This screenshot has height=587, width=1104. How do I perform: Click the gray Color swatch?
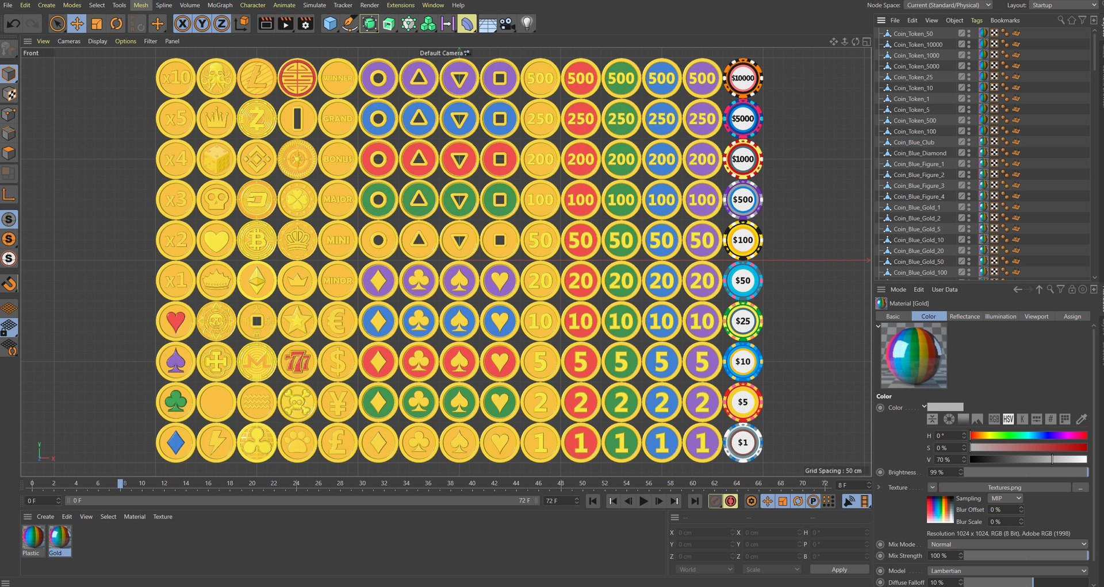click(945, 407)
